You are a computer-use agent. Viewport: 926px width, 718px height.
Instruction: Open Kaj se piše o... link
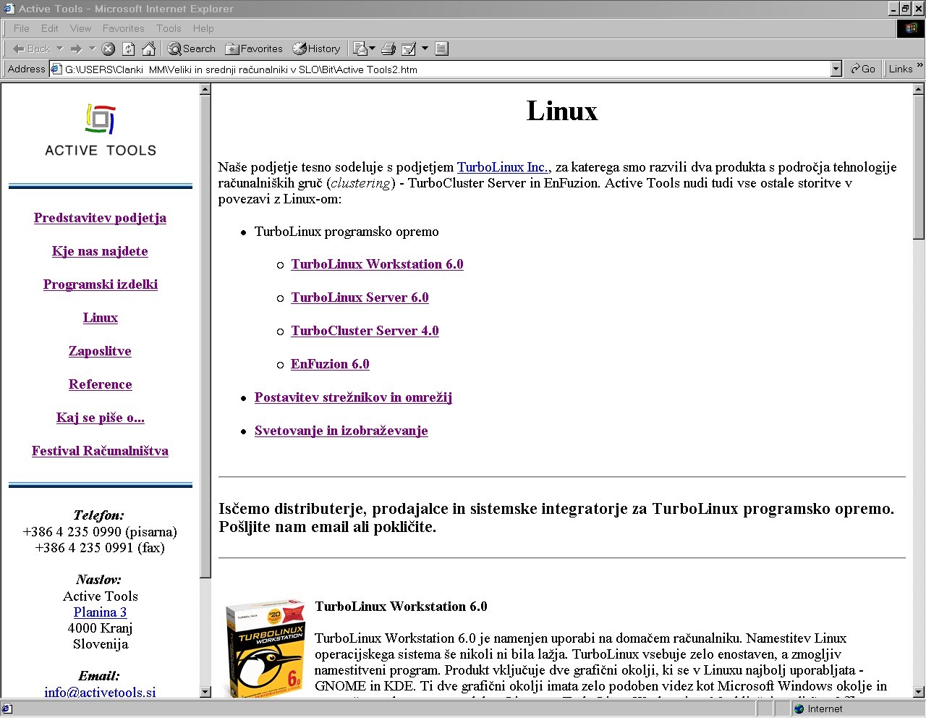100,418
